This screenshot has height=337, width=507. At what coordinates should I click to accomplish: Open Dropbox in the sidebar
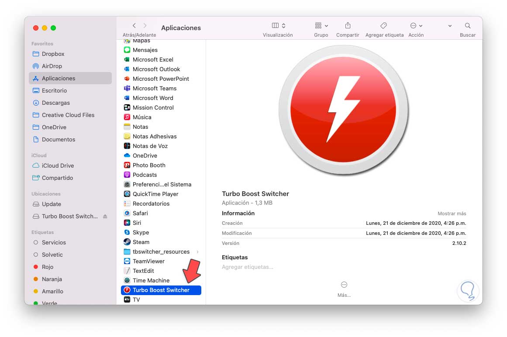(70, 54)
